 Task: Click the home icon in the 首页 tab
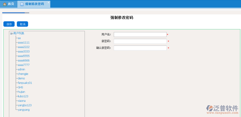pyautogui.click(x=5, y=4)
